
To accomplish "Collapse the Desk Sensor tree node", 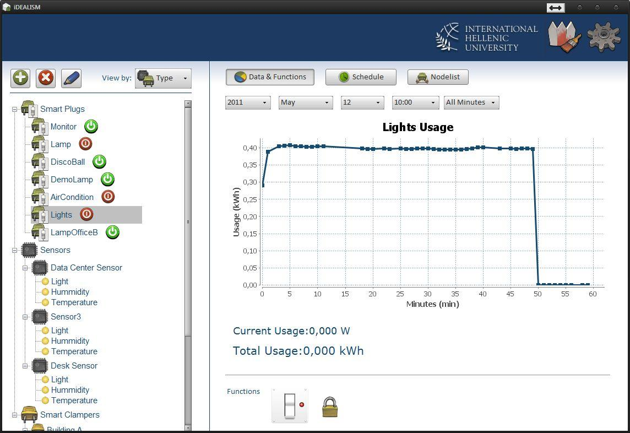I will click(25, 366).
